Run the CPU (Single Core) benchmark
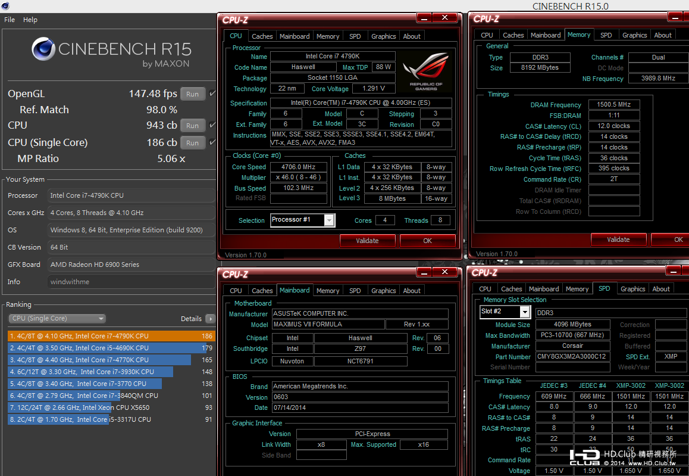The image size is (689, 476). coord(192,142)
